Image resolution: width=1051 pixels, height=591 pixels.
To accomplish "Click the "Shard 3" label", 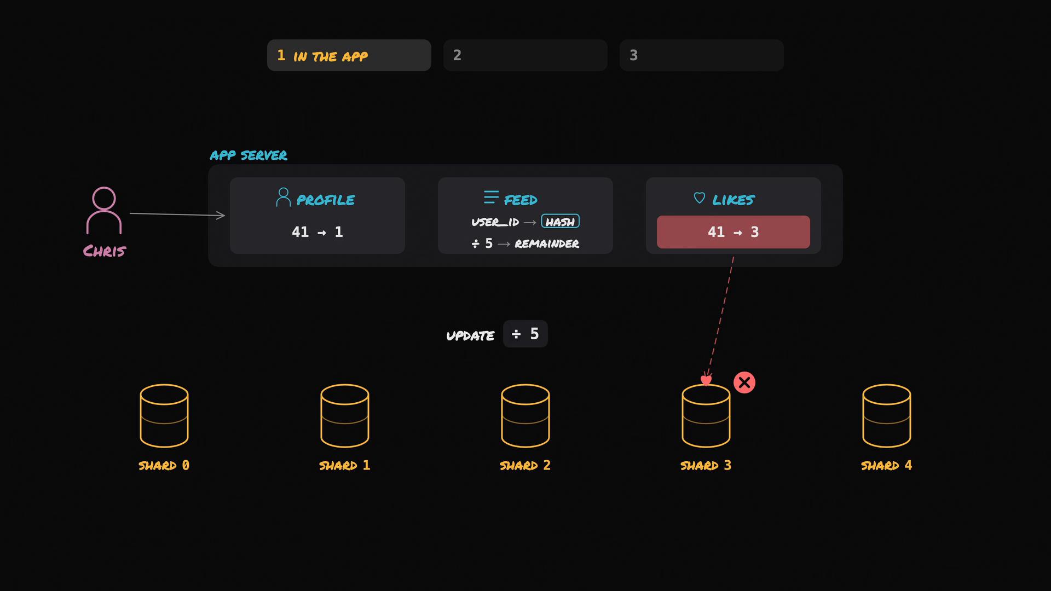I will (706, 466).
